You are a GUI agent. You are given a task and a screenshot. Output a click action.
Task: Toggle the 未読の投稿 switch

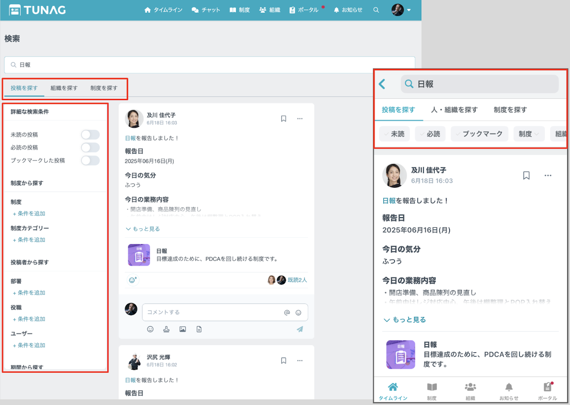[x=90, y=135]
